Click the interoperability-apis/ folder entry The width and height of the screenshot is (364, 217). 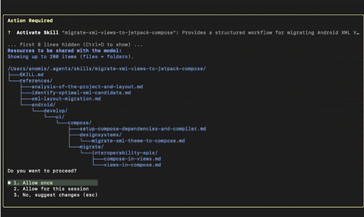click(x=125, y=153)
